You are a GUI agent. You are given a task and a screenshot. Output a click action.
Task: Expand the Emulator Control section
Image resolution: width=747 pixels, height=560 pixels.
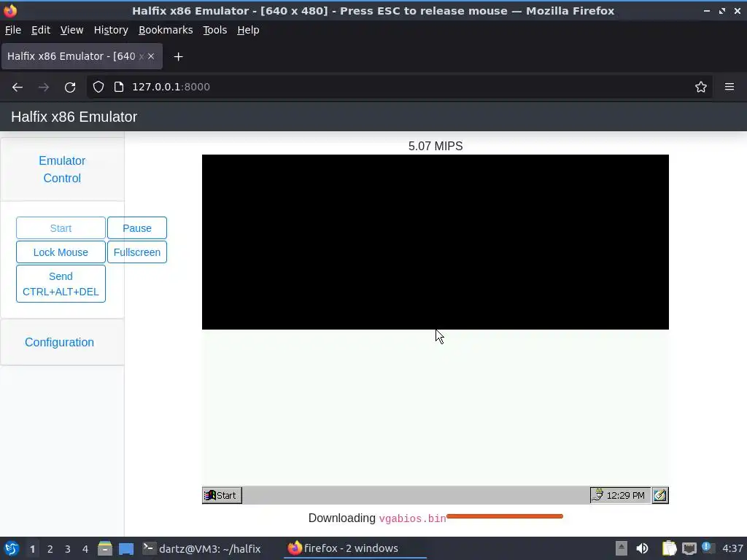click(x=62, y=169)
